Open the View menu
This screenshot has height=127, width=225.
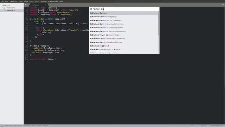26,1
